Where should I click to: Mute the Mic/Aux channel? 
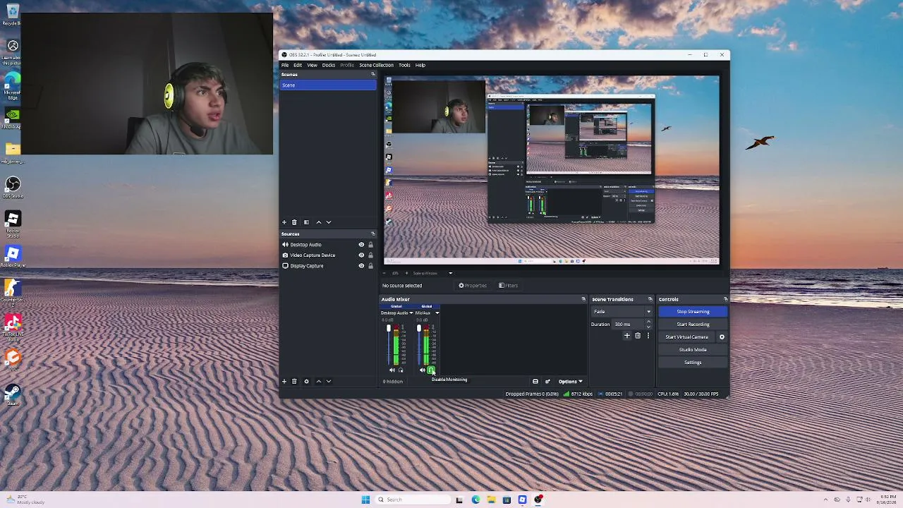[423, 370]
